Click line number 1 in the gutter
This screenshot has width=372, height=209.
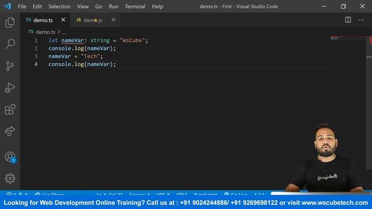[36, 41]
